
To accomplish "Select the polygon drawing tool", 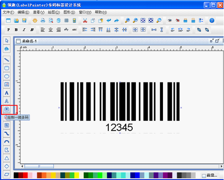I will 7,150.
